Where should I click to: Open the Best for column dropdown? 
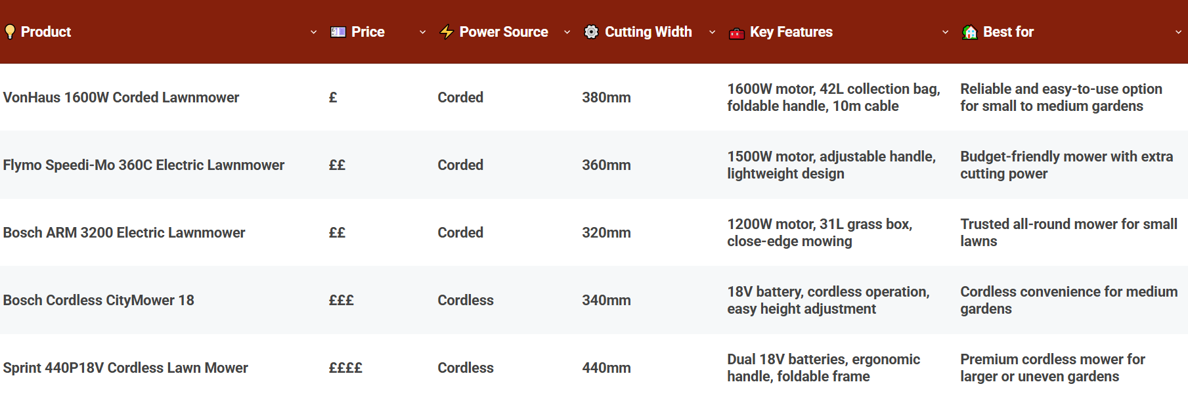click(1178, 32)
